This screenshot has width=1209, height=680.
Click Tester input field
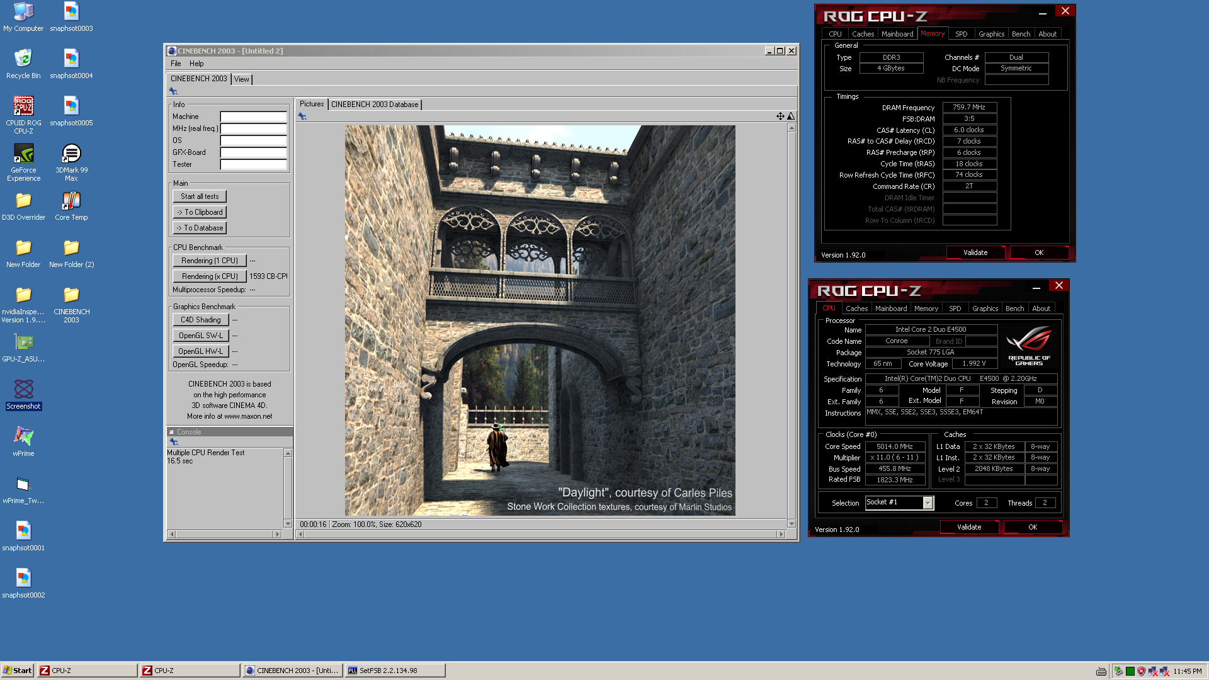tap(253, 164)
